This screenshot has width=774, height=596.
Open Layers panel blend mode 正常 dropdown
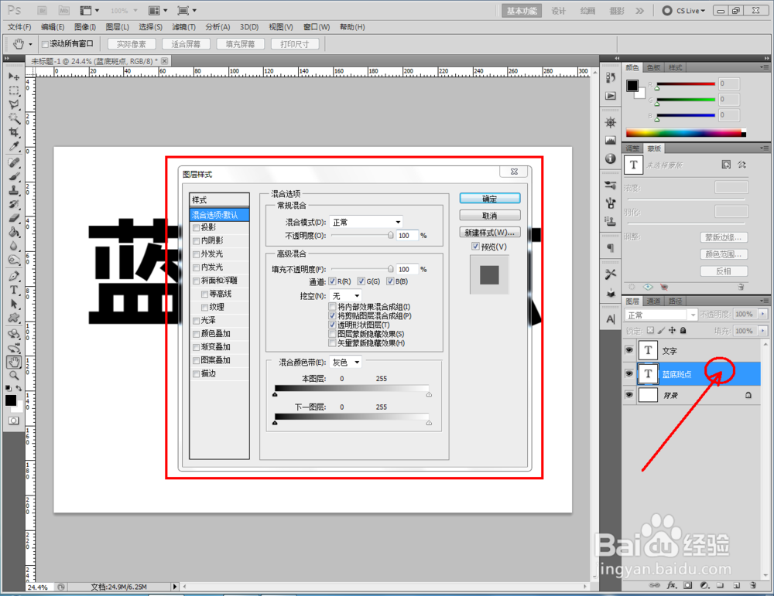click(x=661, y=315)
